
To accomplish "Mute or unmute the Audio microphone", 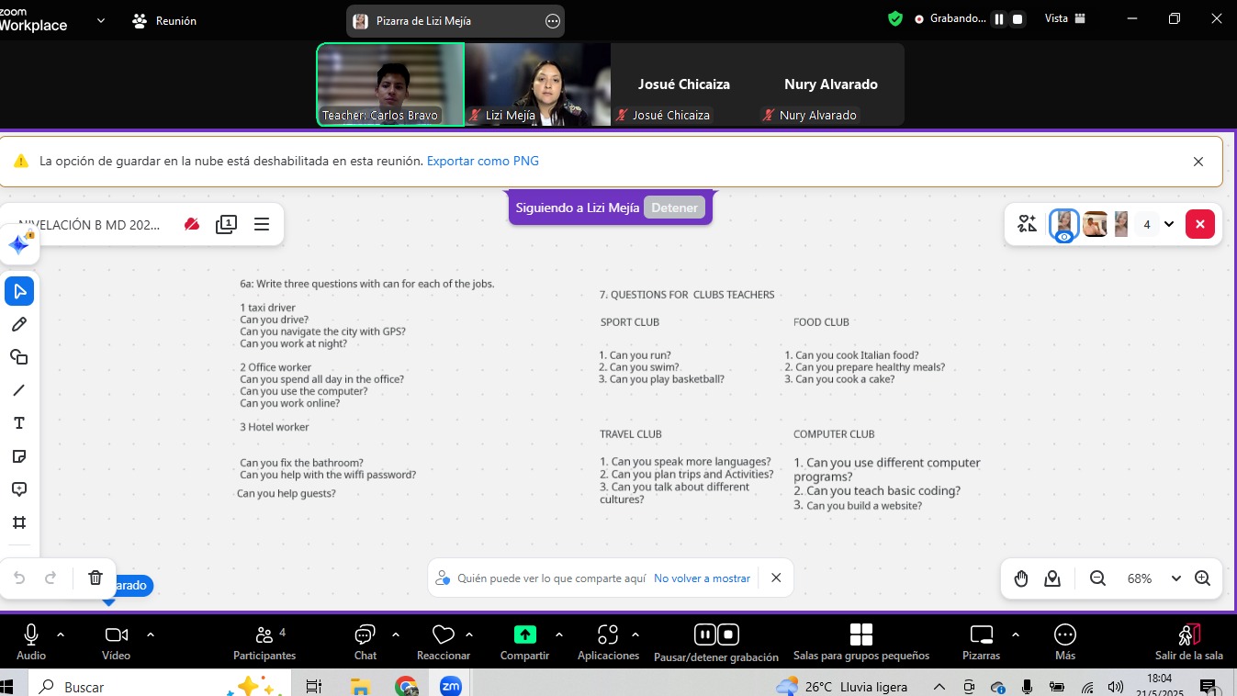I will click(31, 642).
